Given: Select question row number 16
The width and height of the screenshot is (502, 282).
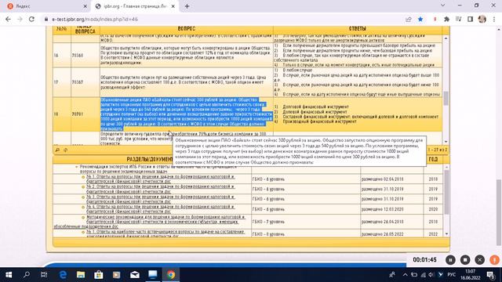Looking at the screenshot, I should [x=246, y=55].
